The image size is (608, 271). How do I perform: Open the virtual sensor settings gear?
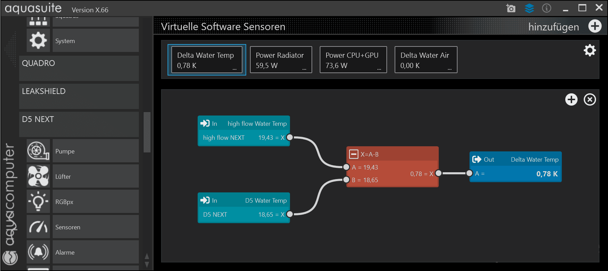pyautogui.click(x=590, y=50)
